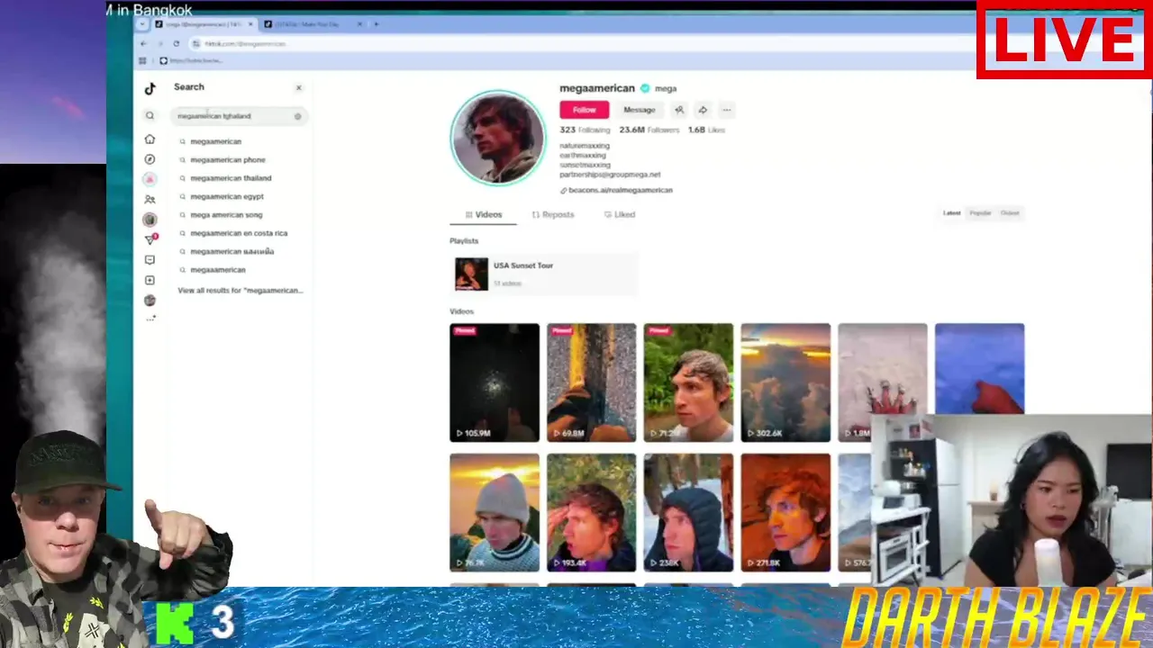Close the first browser tab
Screen dimensions: 1153x648
pyautogui.click(x=250, y=24)
